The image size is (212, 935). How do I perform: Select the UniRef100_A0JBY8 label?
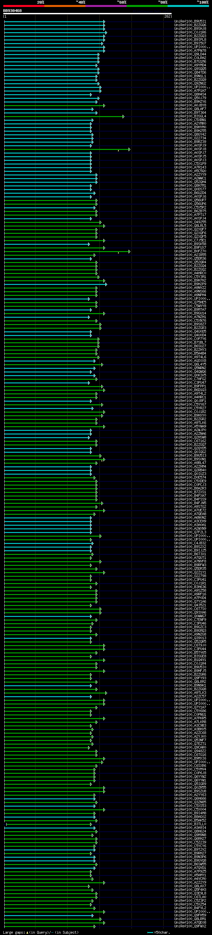coord(190,105)
